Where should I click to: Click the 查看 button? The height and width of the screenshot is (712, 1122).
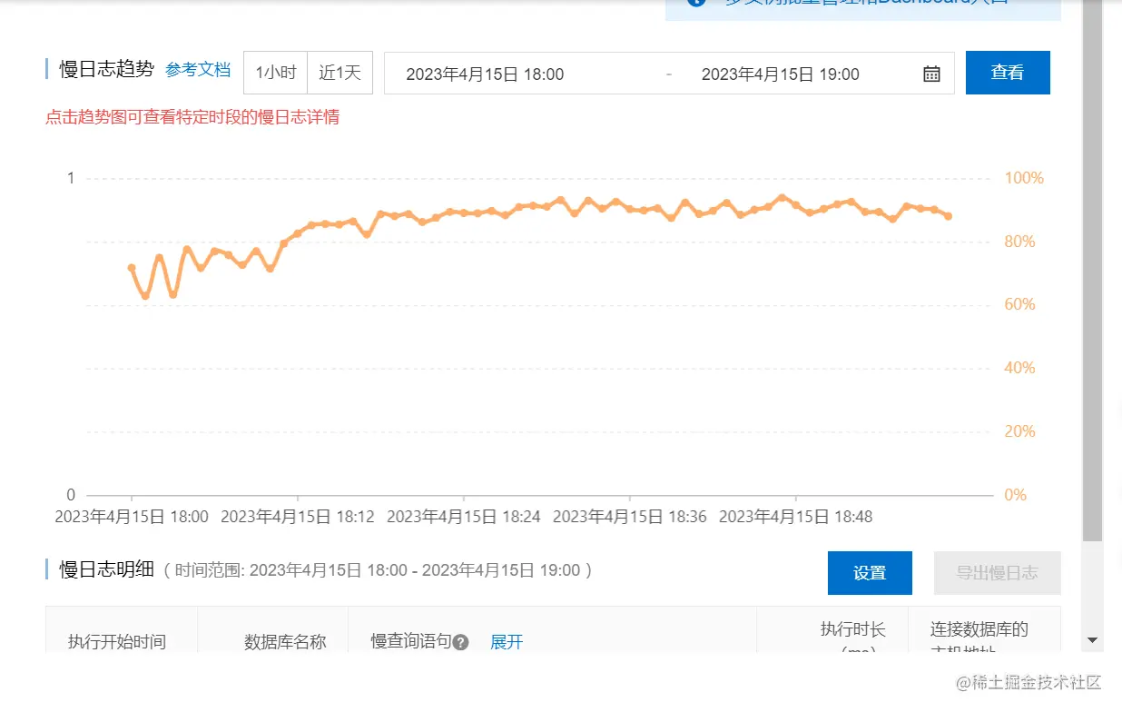(x=1008, y=73)
